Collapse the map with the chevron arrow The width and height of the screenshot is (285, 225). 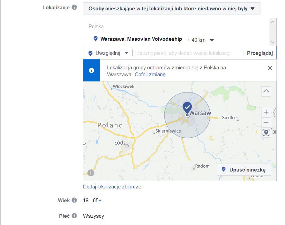point(266,91)
